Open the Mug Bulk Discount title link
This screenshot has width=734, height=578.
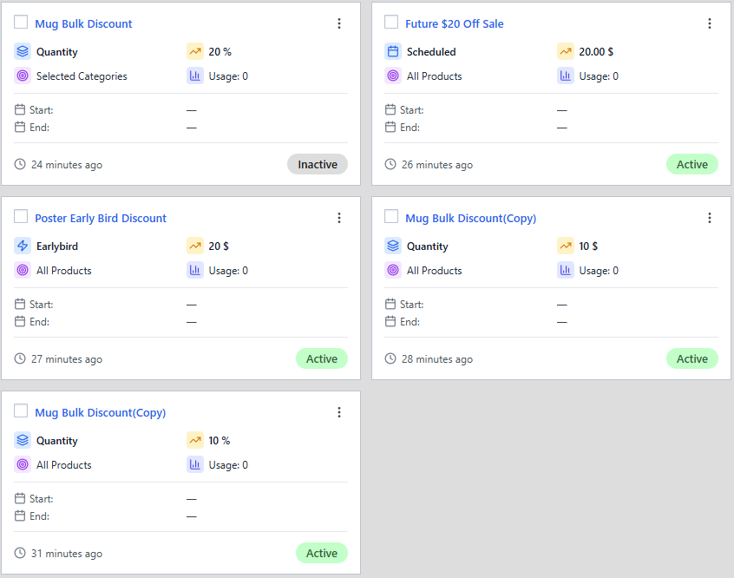84,23
